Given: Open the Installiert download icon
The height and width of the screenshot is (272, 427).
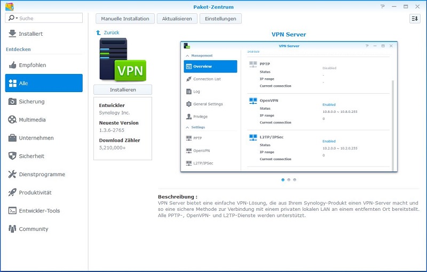Looking at the screenshot, I should (x=12, y=34).
